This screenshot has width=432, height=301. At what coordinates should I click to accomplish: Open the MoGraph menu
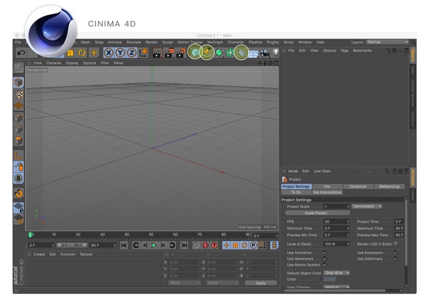tap(215, 42)
